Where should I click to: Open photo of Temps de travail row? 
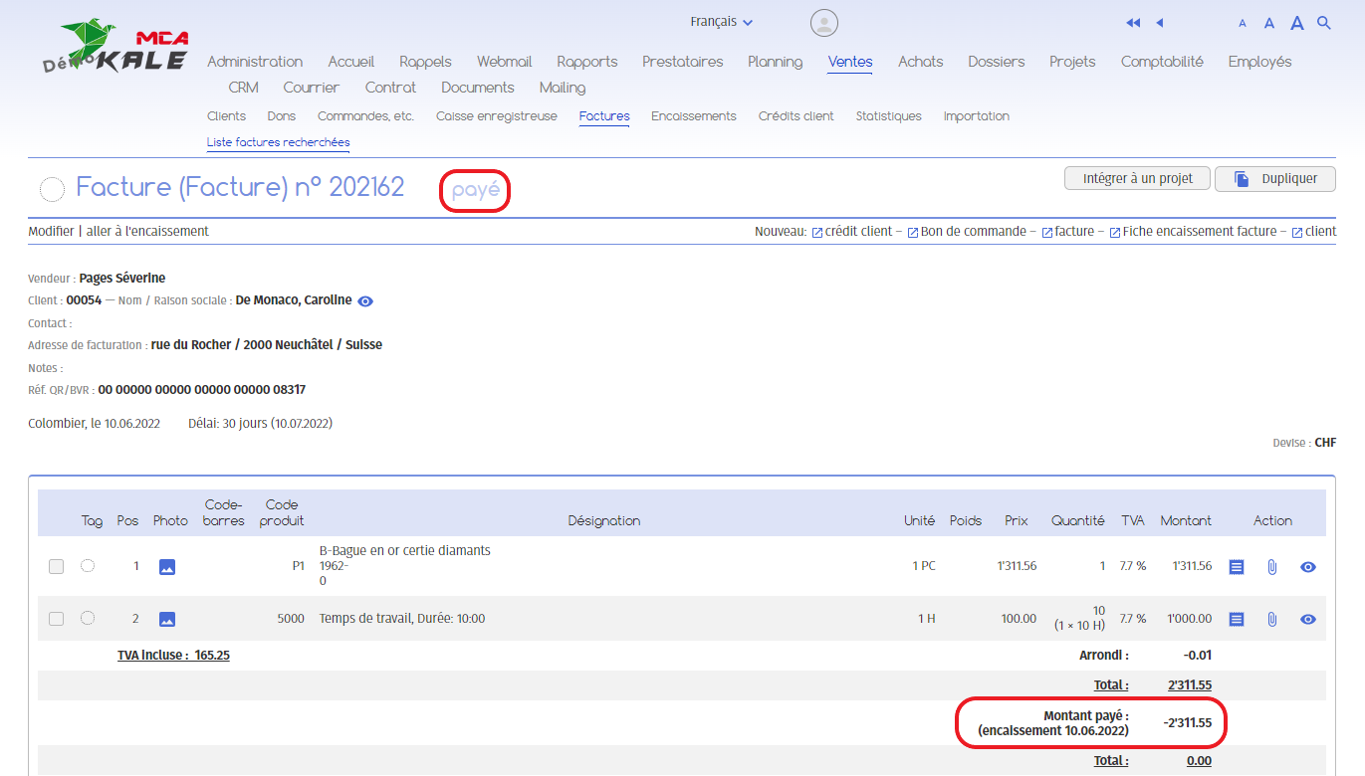pos(167,619)
